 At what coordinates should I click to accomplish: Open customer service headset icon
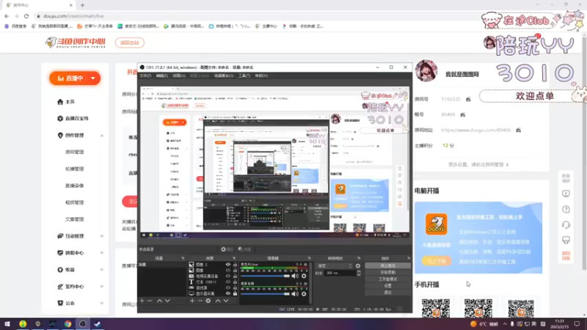(566, 224)
